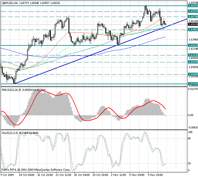Click the 1.59500 price axis value
Viewport: 198px width, 177px height.
[x=193, y=67]
